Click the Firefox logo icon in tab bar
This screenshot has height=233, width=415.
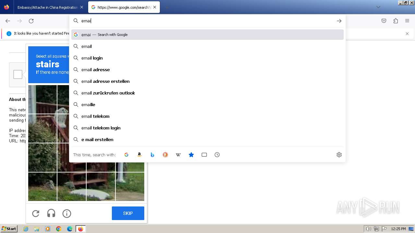(6, 7)
